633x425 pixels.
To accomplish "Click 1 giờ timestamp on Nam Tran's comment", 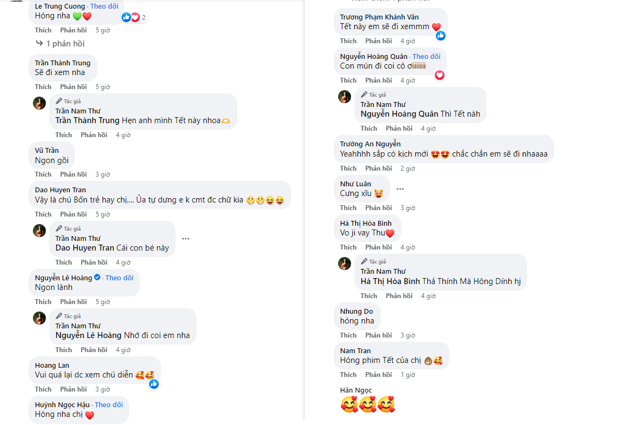I will pos(408,375).
